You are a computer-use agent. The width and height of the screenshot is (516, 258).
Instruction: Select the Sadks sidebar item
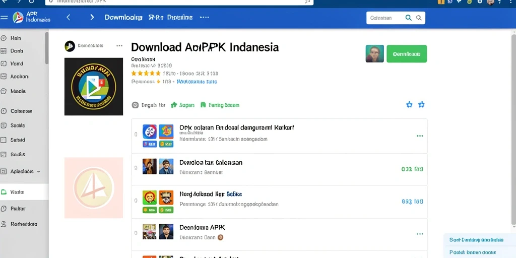click(x=18, y=154)
